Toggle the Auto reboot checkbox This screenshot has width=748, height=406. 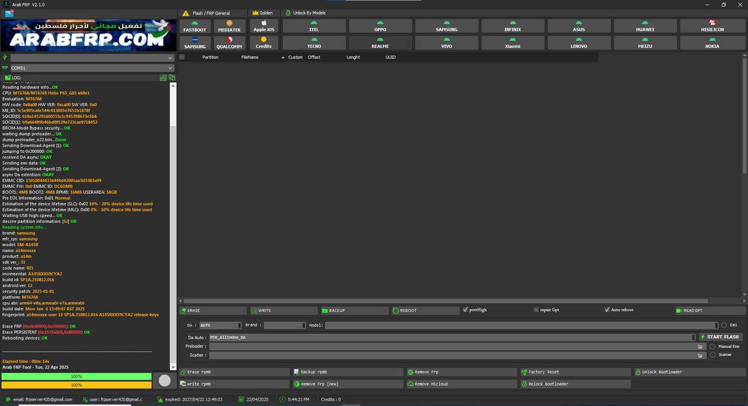click(x=607, y=310)
